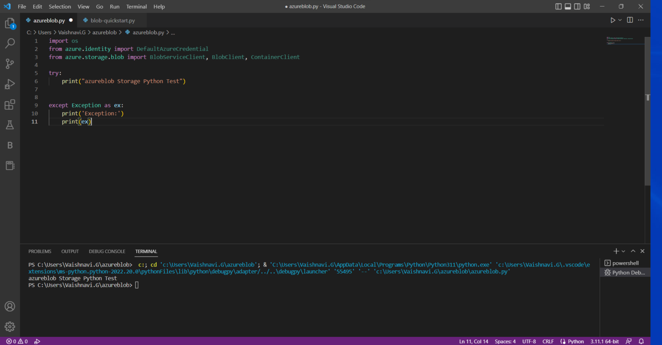Open the Accounts menu
Screen dimensions: 662x345
click(x=10, y=306)
